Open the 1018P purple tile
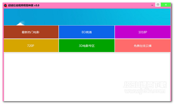The height and width of the screenshot is (104, 174). (143, 32)
